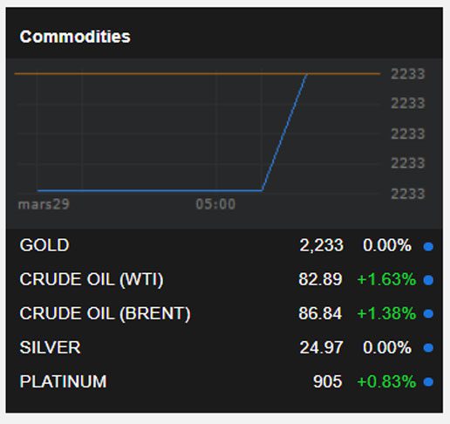450x424 pixels.
Task: Click the +0.83% platinum change
Action: tap(386, 381)
